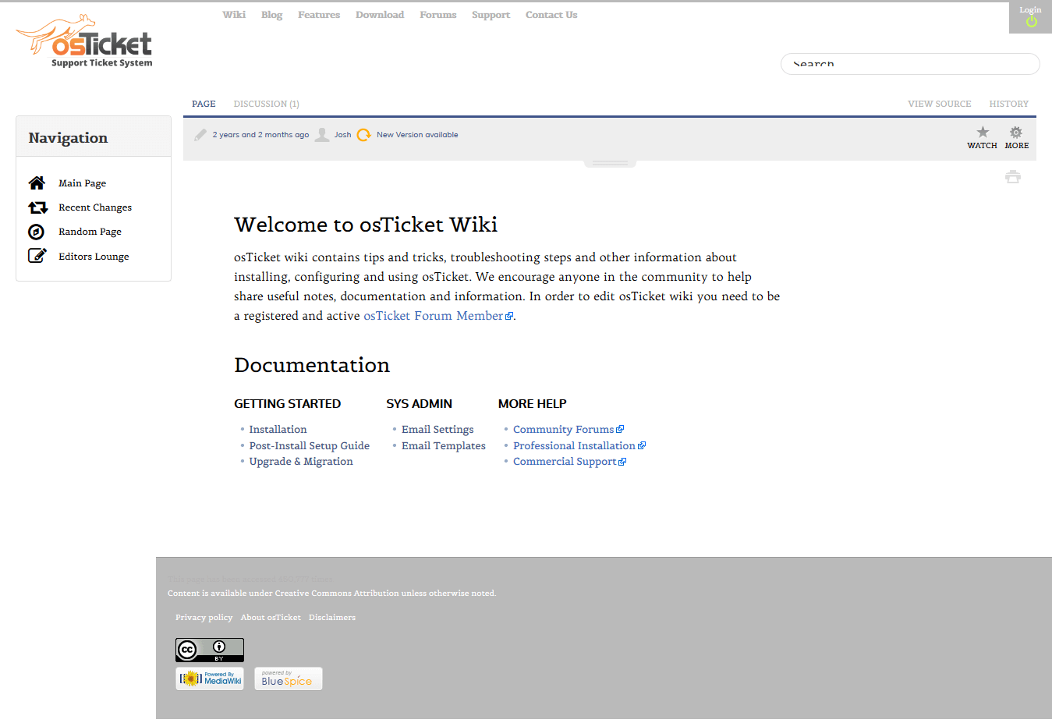
Task: Click the 2 years and 2 months ago timestamp
Action: 260,135
